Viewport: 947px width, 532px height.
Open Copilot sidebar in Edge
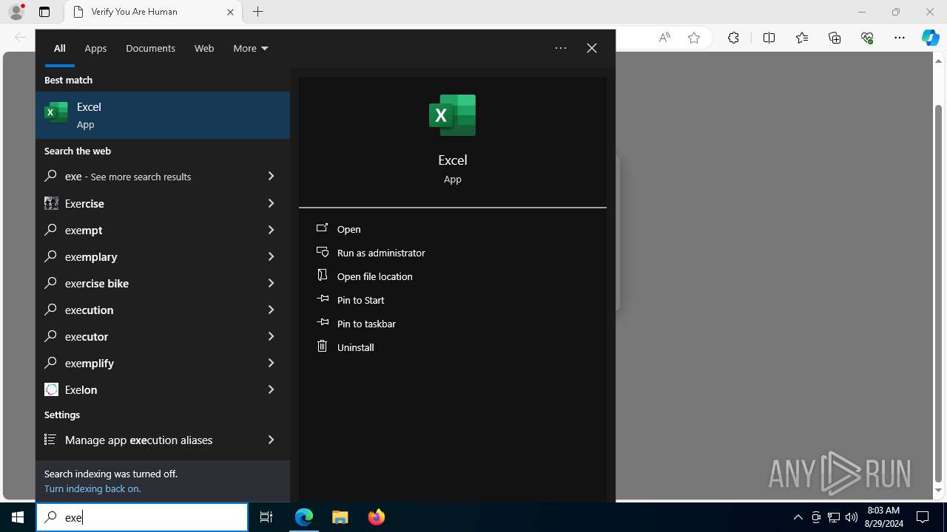pos(931,38)
